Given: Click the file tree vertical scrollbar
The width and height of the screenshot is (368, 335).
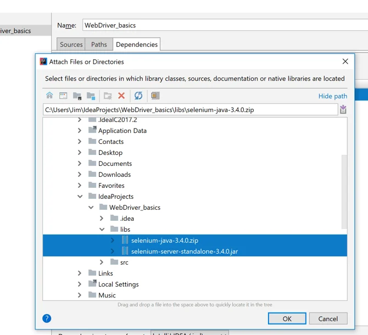Looking at the screenshot, I should tap(344, 192).
